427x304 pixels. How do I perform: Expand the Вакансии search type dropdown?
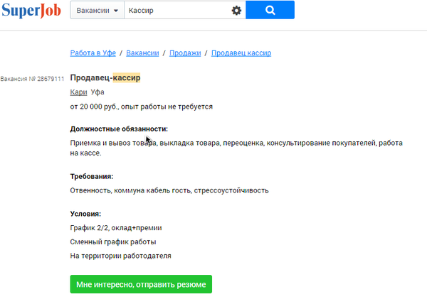(97, 11)
